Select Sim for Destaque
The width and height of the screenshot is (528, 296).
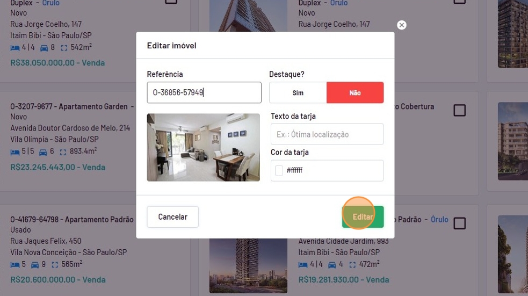click(x=298, y=92)
